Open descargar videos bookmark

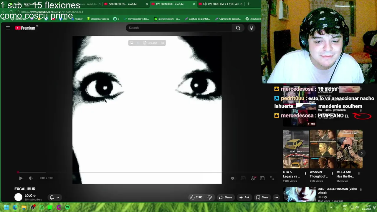click(98, 19)
